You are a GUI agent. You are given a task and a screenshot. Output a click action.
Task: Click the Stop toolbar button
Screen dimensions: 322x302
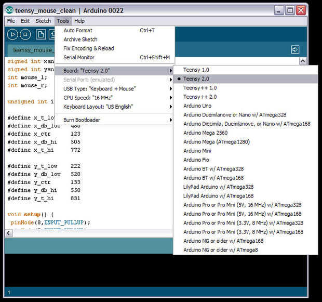[x=25, y=34]
